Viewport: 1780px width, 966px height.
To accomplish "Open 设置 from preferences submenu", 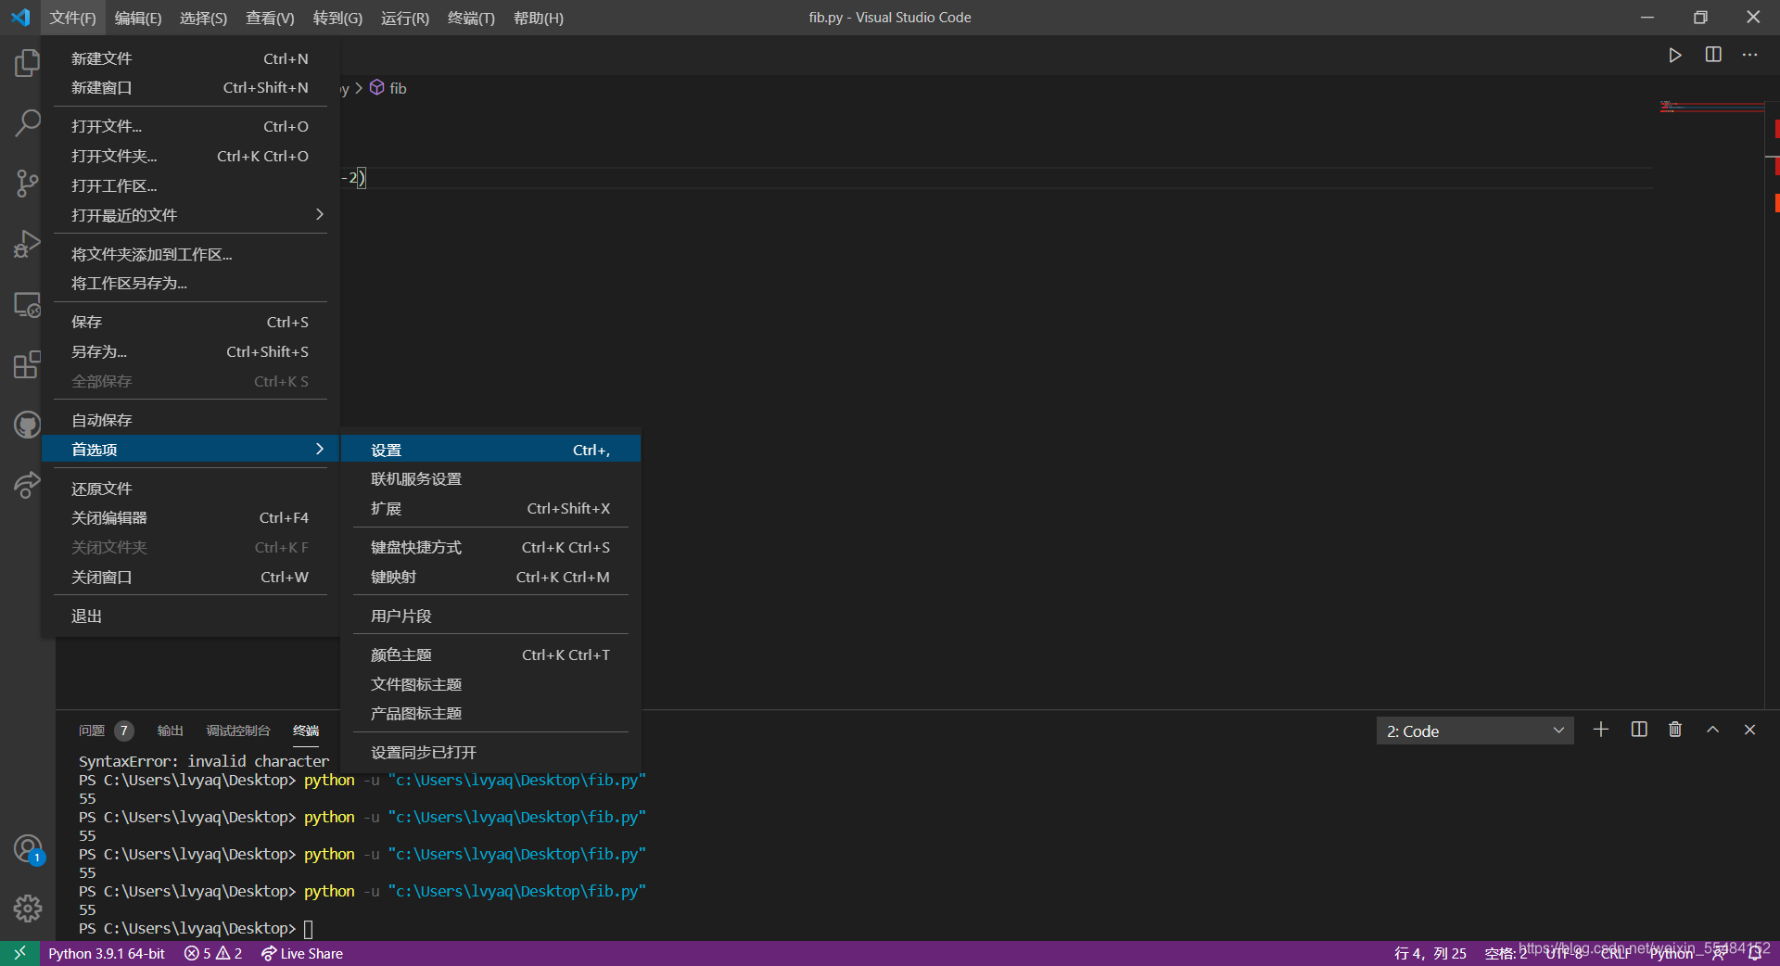I will click(490, 450).
